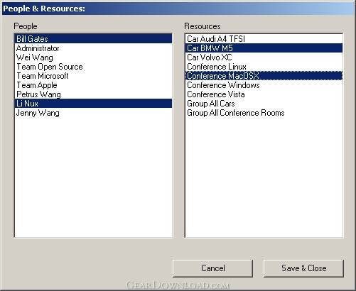Pick Car Audi A4 TFSI resource
The image size is (356, 291).
pos(264,38)
